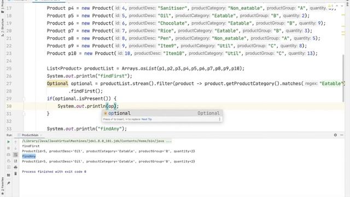Select the ProductMain run tab
The width and height of the screenshot is (350, 197).
pyautogui.click(x=30, y=135)
